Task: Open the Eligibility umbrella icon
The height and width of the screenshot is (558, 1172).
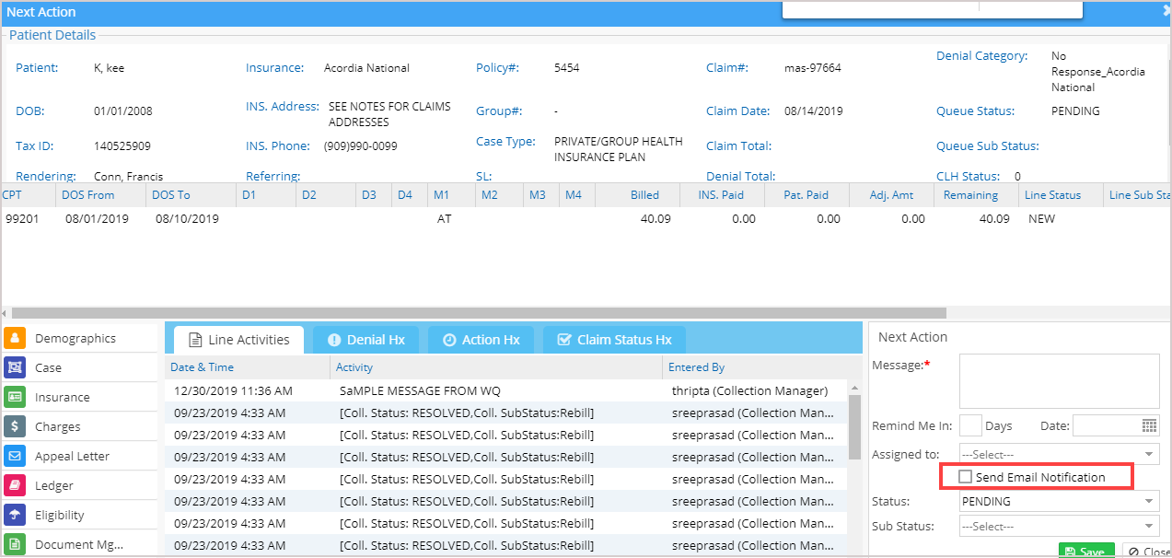Action: [15, 515]
